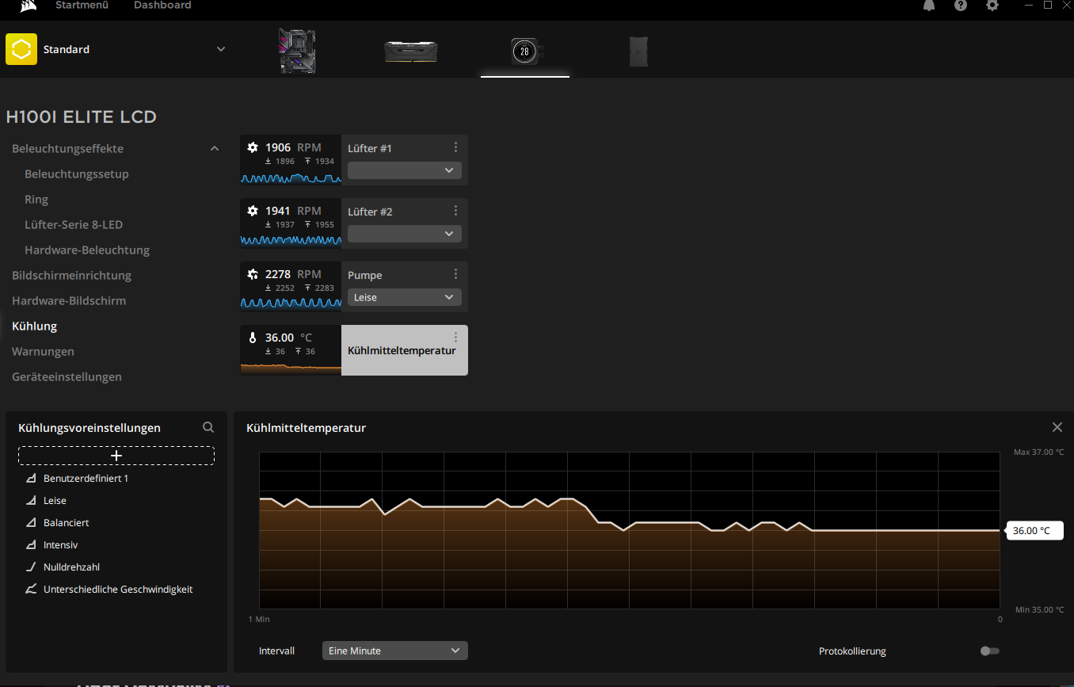This screenshot has height=687, width=1074.
Task: Select the dimmed fourth device thumbnail
Action: click(638, 51)
